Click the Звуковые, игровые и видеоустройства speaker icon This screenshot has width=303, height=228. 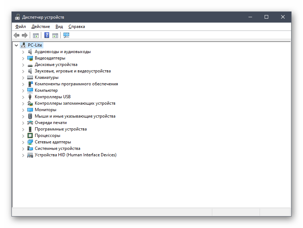click(x=30, y=71)
